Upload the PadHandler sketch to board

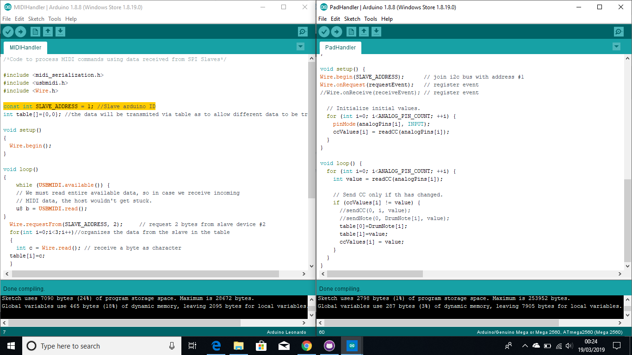pyautogui.click(x=337, y=31)
